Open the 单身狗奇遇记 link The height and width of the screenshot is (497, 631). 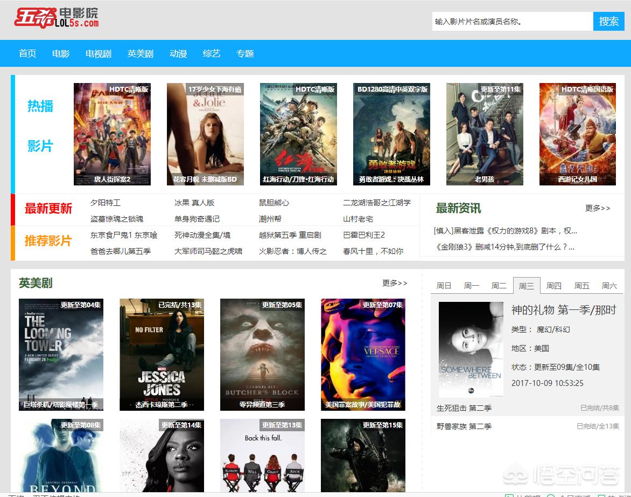(197, 219)
